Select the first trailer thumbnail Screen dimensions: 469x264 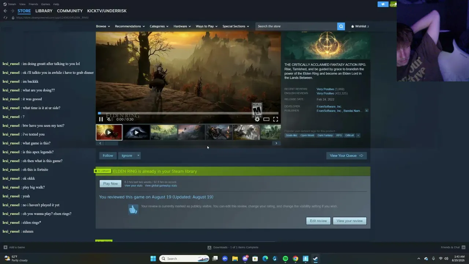coord(109,132)
